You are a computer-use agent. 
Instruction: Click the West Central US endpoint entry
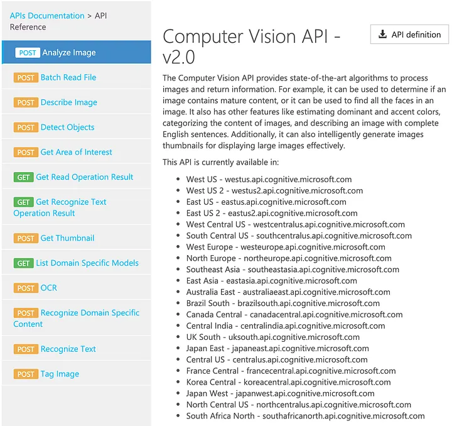point(295,224)
